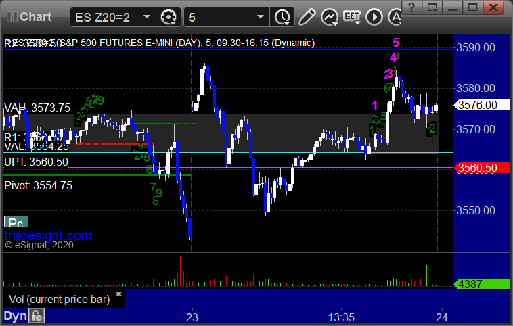Viewport: 513px width, 326px height.
Task: Expand the interval dropdown showing 5
Action: [x=227, y=17]
